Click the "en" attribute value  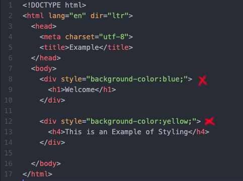click(x=77, y=16)
